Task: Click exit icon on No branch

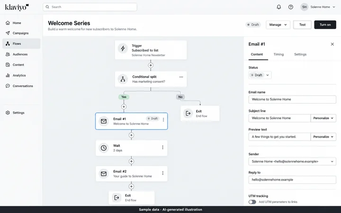Action: [188, 113]
